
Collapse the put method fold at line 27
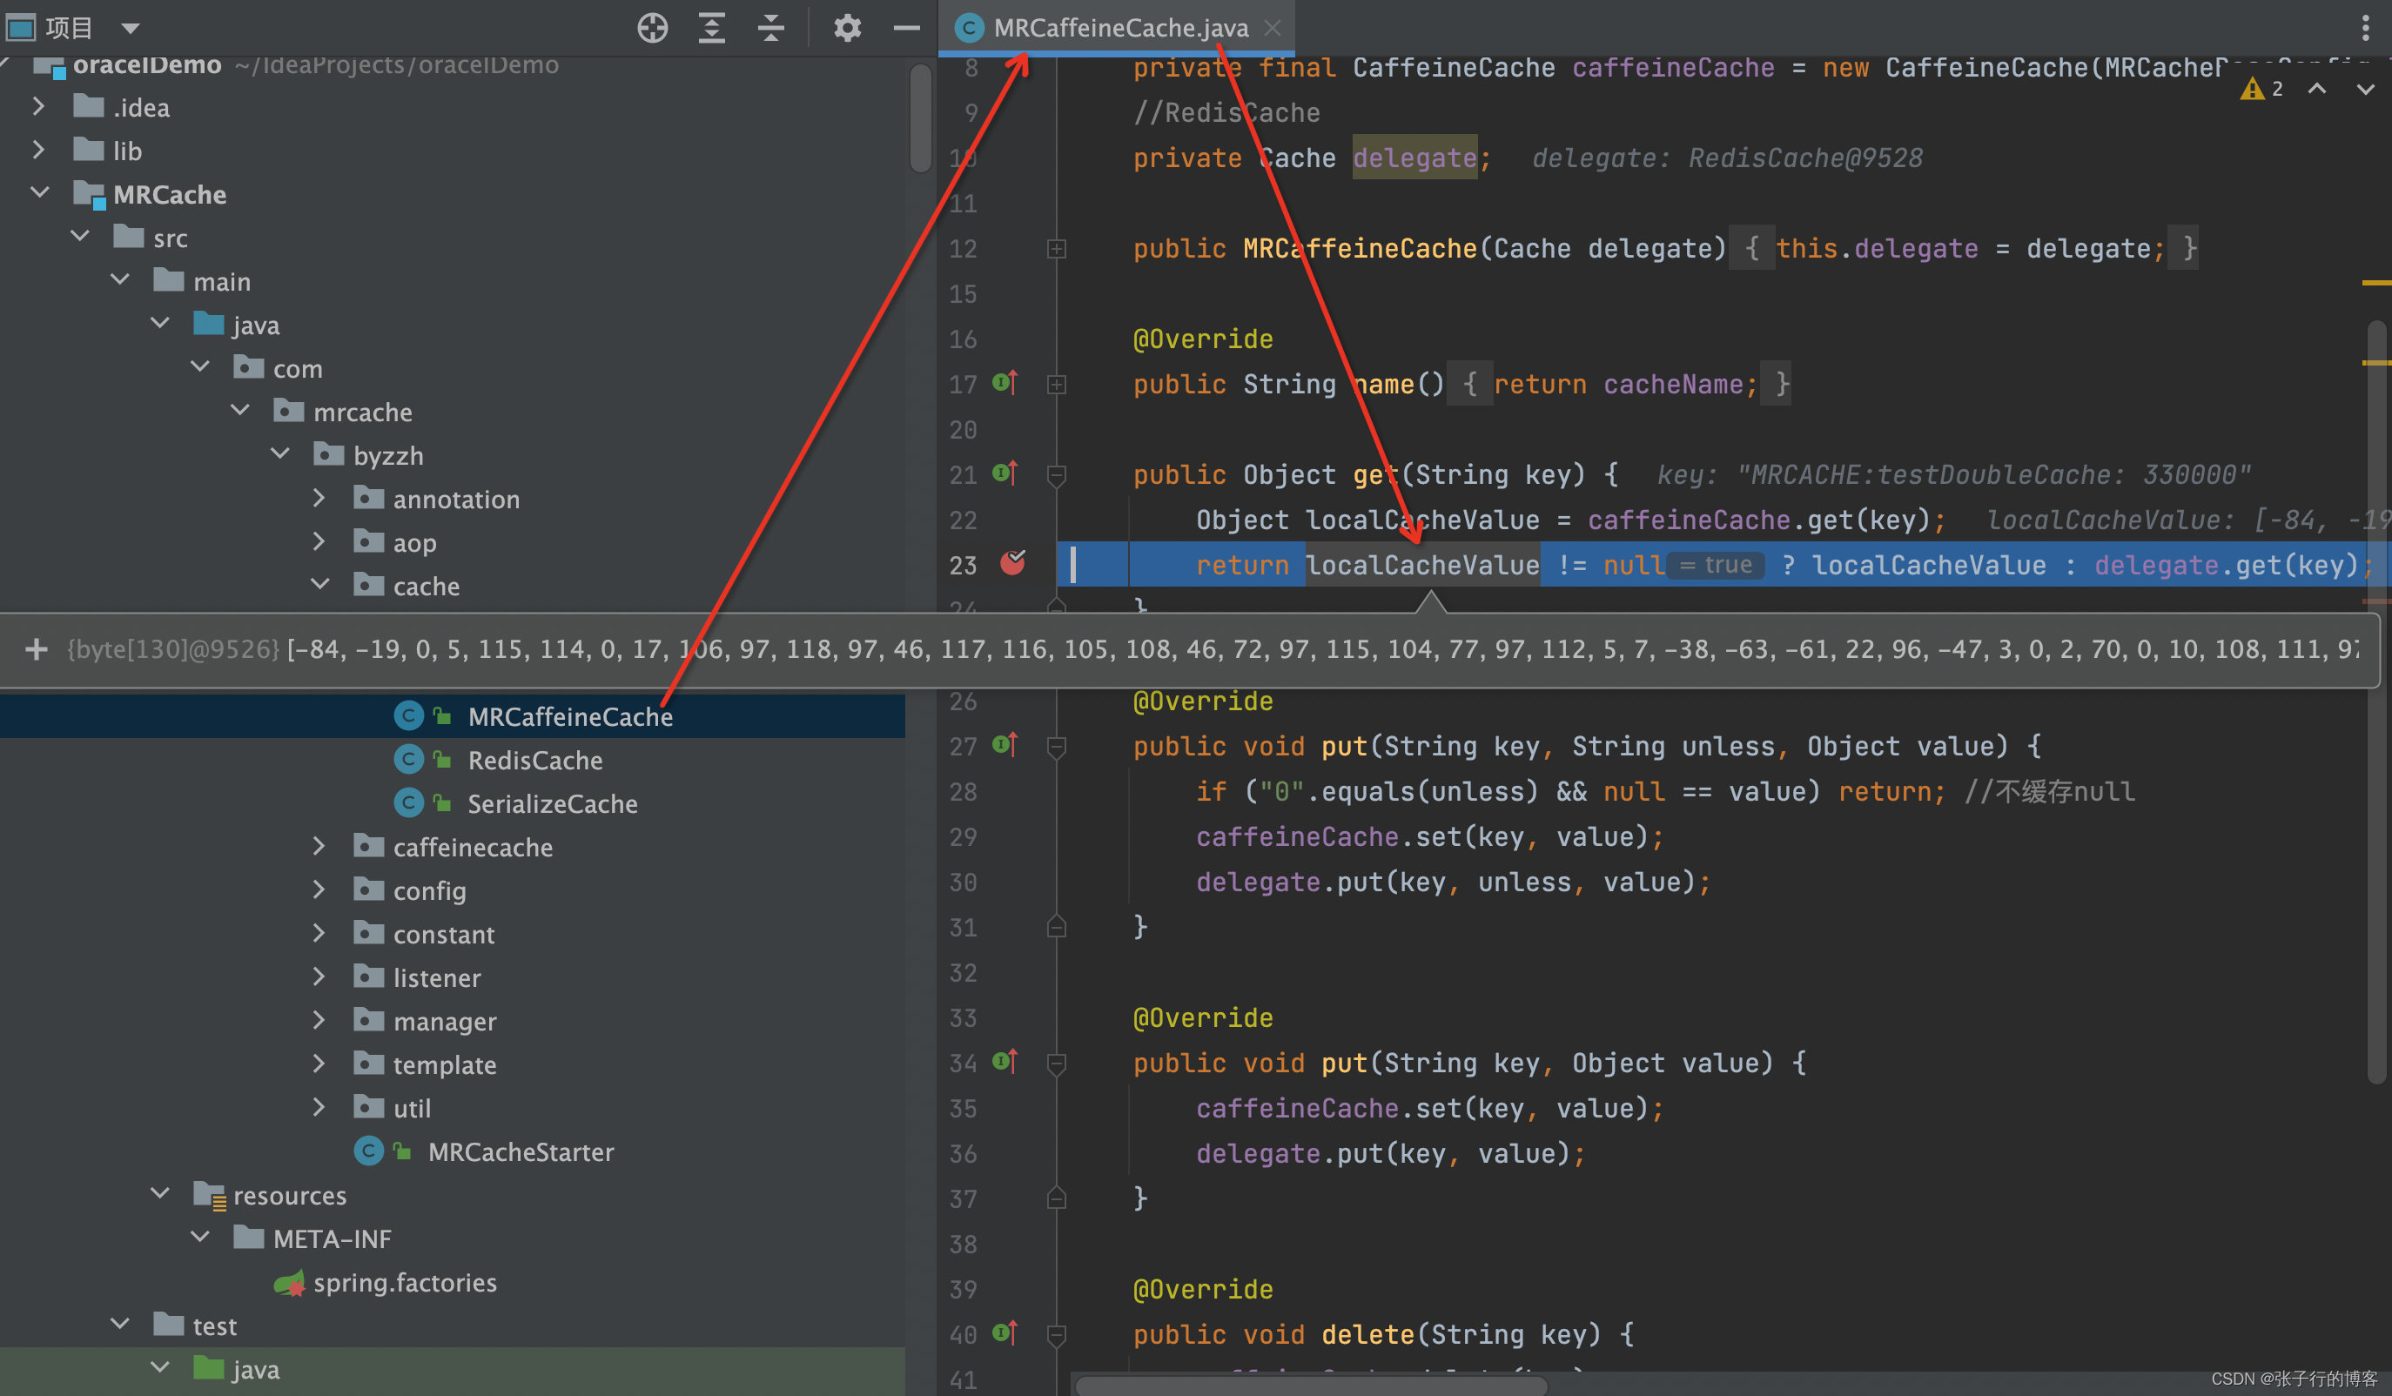pos(1056,747)
